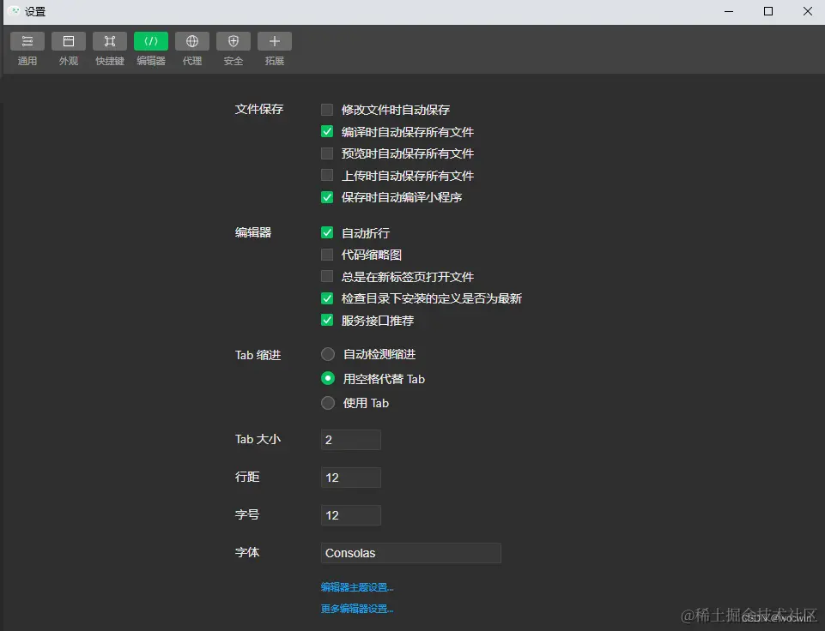825x631 pixels.
Task: Choose the 使用 Tab radio option
Action: [x=328, y=403]
